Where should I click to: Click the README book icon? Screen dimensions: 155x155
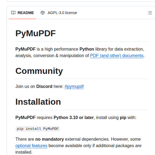[x=13, y=13]
